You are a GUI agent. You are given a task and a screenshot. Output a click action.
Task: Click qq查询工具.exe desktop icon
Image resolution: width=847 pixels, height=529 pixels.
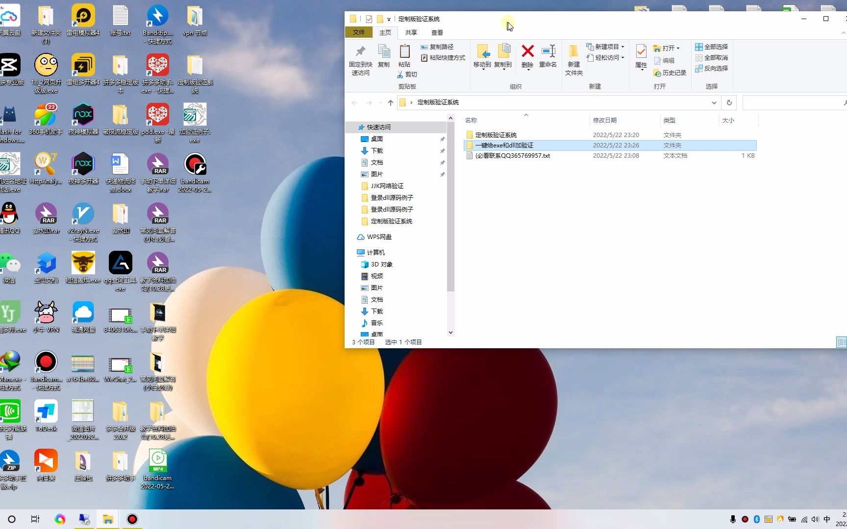[x=120, y=271]
